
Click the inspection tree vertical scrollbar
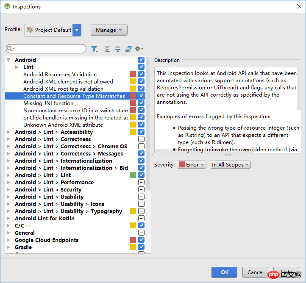148,124
